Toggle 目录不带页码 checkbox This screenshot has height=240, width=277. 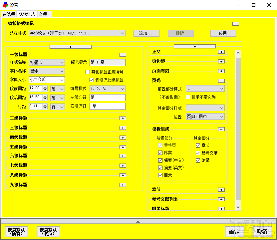tap(188, 97)
